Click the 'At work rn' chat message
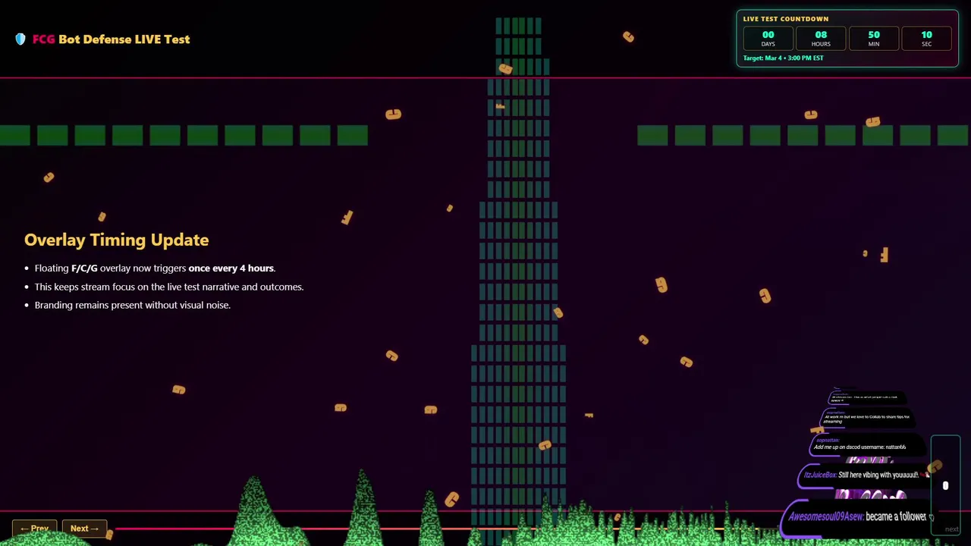 pos(867,417)
